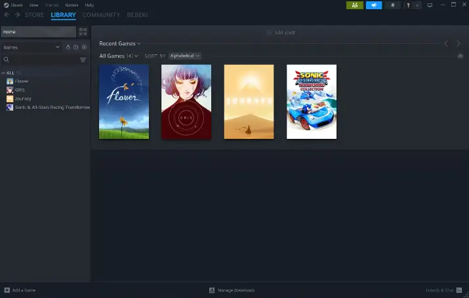Switch to the COMMUNITY tab
Screen dimensions: 469x298
pos(102,14)
